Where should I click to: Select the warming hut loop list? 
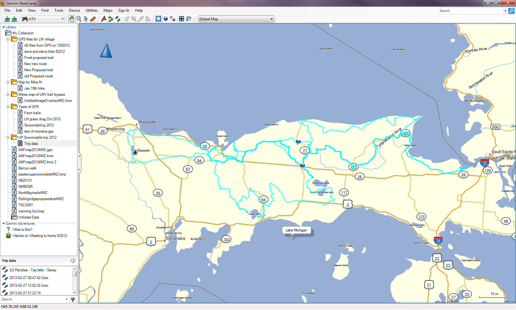28,211
